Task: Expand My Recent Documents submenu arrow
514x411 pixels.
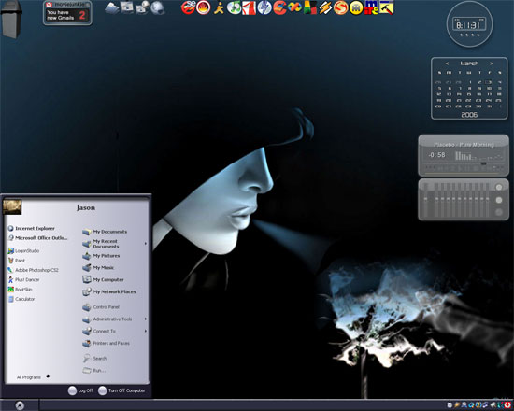Action: (x=145, y=244)
